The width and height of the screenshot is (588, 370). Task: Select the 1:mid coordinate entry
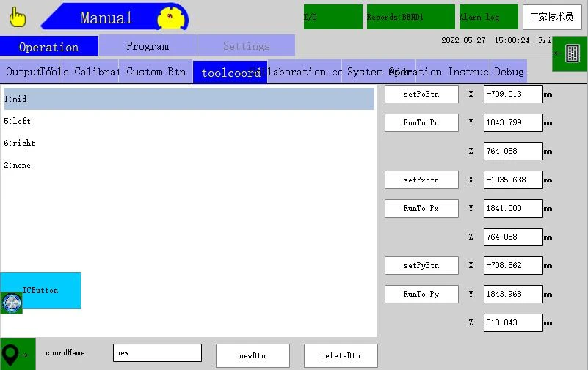tap(189, 99)
